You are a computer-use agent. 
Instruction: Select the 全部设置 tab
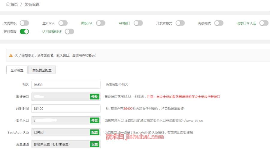[x=17, y=70]
